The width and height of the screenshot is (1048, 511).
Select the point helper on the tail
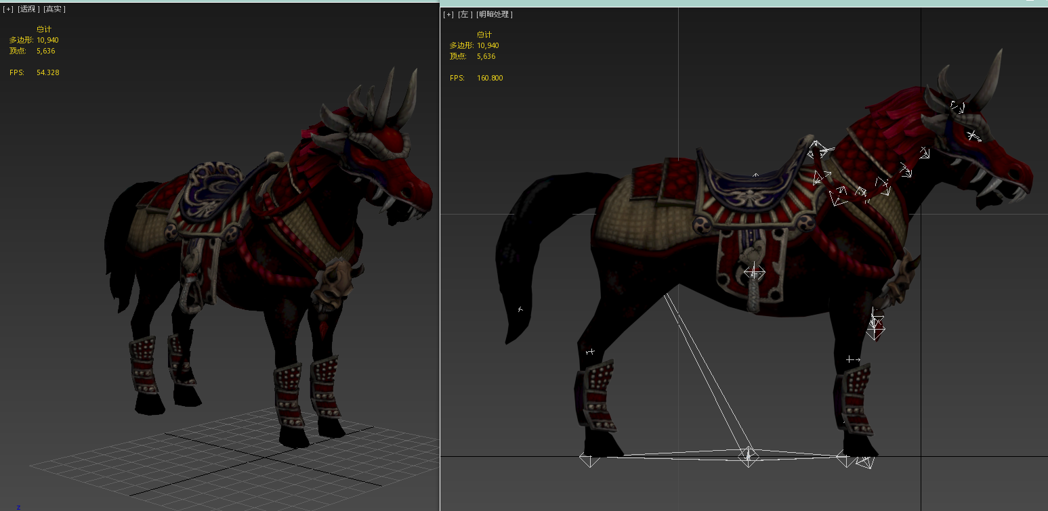click(520, 309)
